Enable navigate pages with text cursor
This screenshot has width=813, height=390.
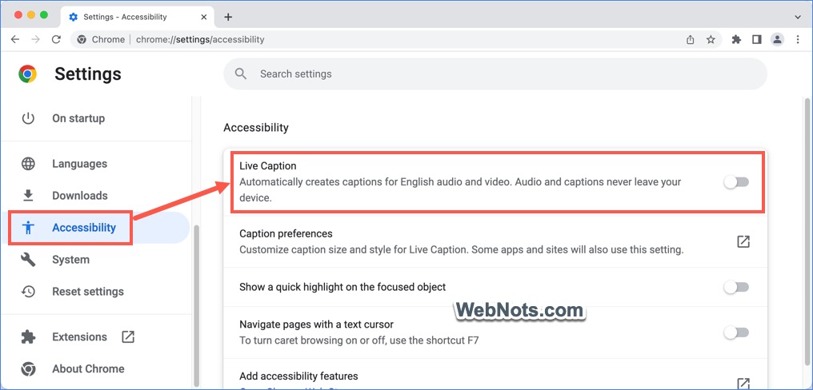point(735,332)
